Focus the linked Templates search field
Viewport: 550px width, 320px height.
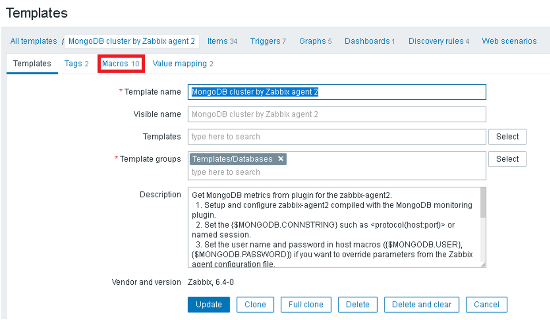pos(337,137)
